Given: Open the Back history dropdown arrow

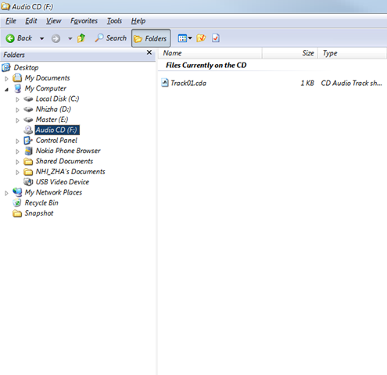Looking at the screenshot, I should [x=41, y=39].
